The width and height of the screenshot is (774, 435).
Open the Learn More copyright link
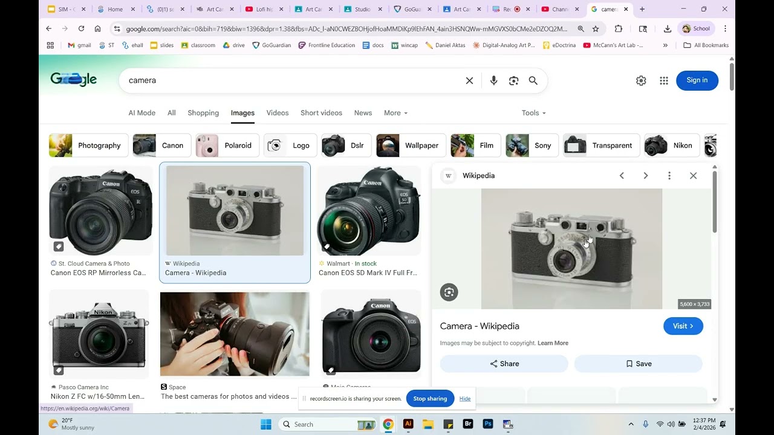point(553,343)
